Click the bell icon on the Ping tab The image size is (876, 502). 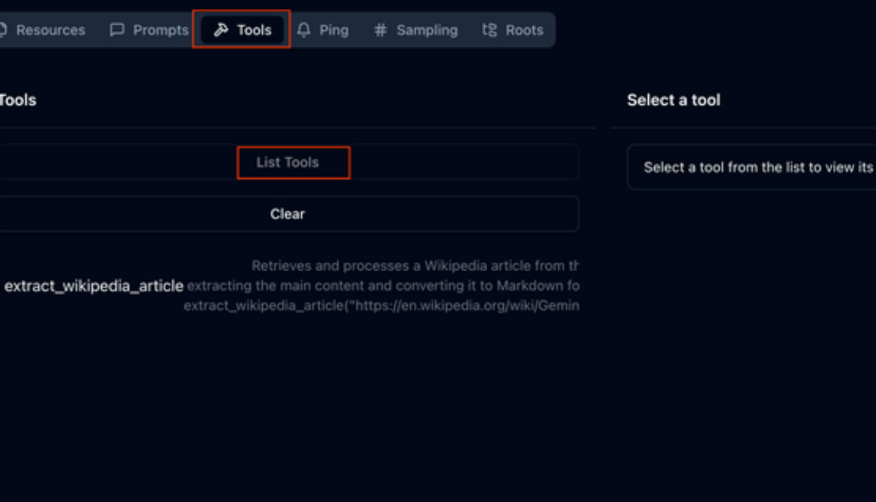pos(304,30)
